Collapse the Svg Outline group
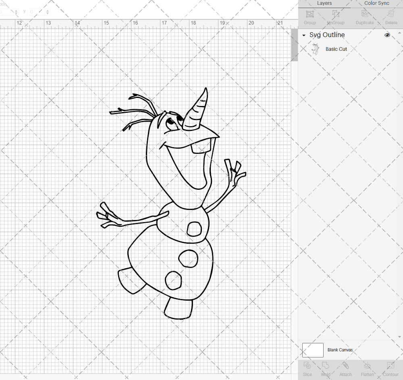This screenshot has width=403, height=380. point(303,35)
